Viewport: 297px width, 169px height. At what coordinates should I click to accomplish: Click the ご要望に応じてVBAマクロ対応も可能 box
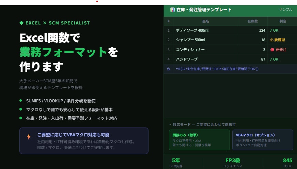(x=84, y=141)
